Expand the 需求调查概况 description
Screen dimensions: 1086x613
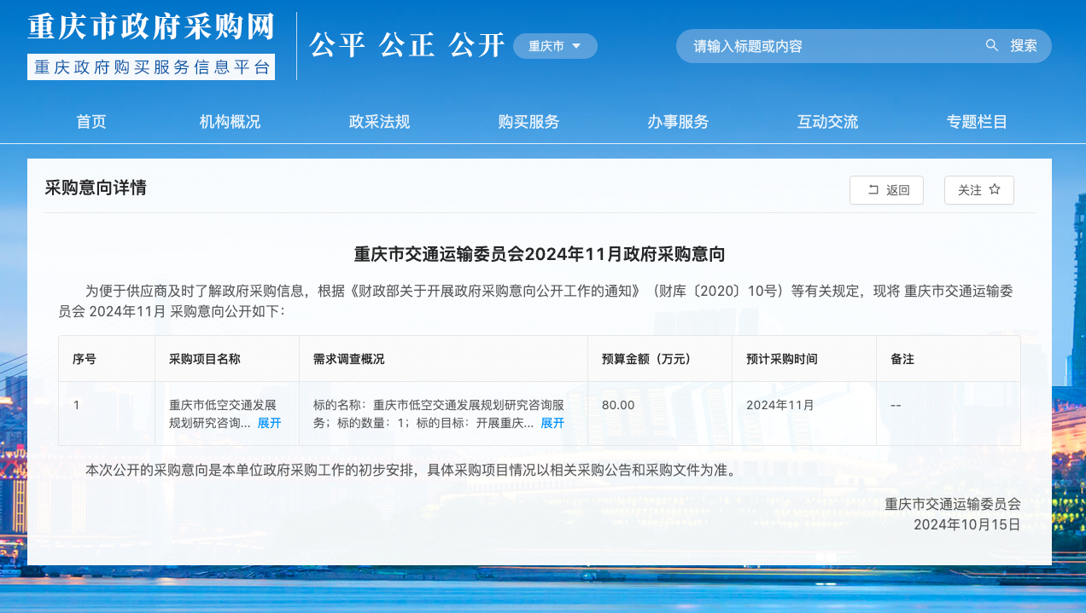pos(552,423)
